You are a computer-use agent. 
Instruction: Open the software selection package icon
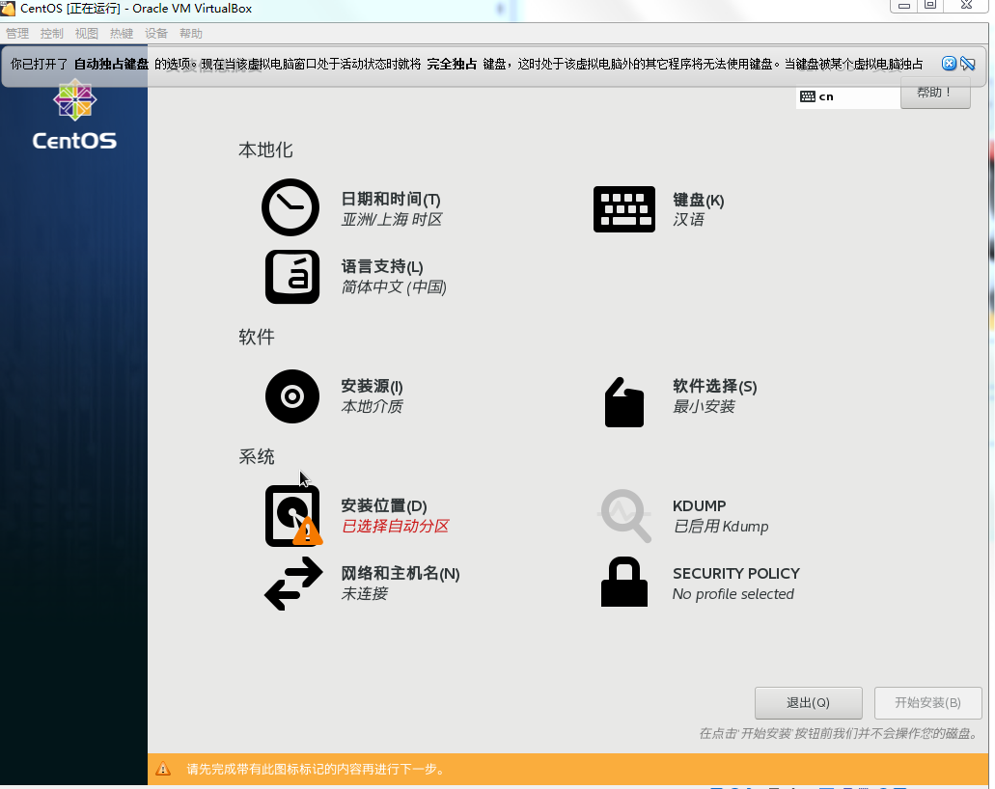tap(624, 402)
